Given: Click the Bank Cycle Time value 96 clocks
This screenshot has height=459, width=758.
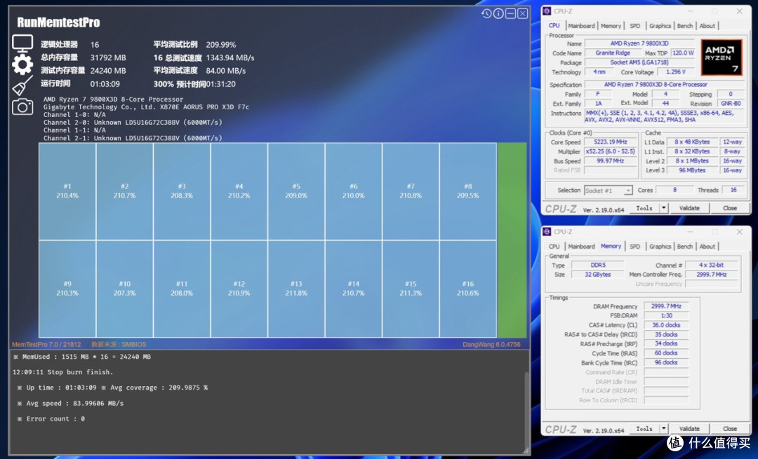Looking at the screenshot, I should pyautogui.click(x=666, y=362).
